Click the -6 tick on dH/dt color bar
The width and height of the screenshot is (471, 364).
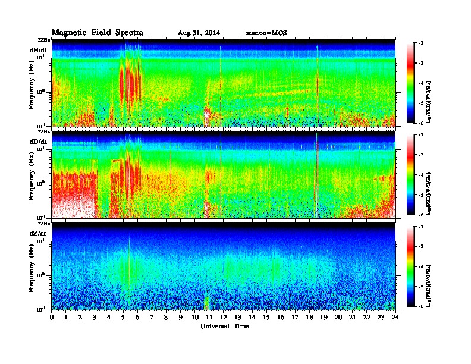pos(421,123)
